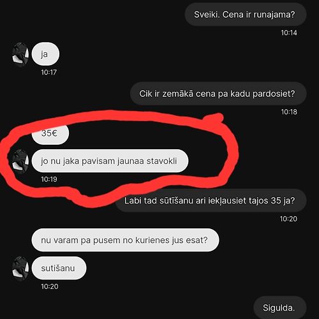Select the "35€" price message bubble
319x319 pixels.
[50, 134]
